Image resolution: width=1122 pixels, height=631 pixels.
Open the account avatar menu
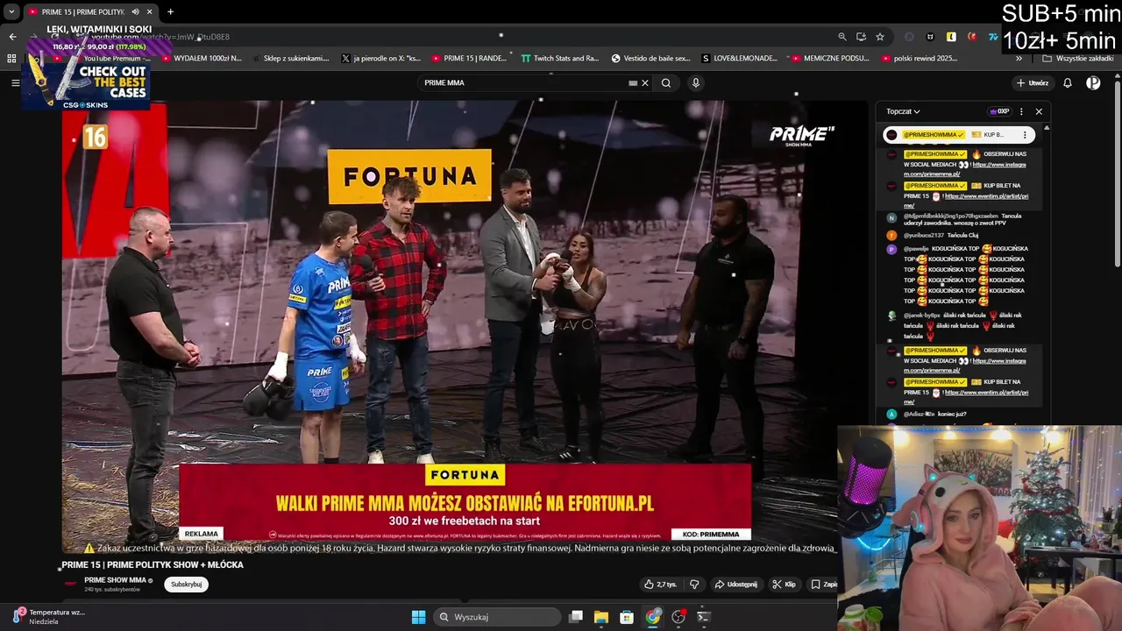[x=1093, y=83]
